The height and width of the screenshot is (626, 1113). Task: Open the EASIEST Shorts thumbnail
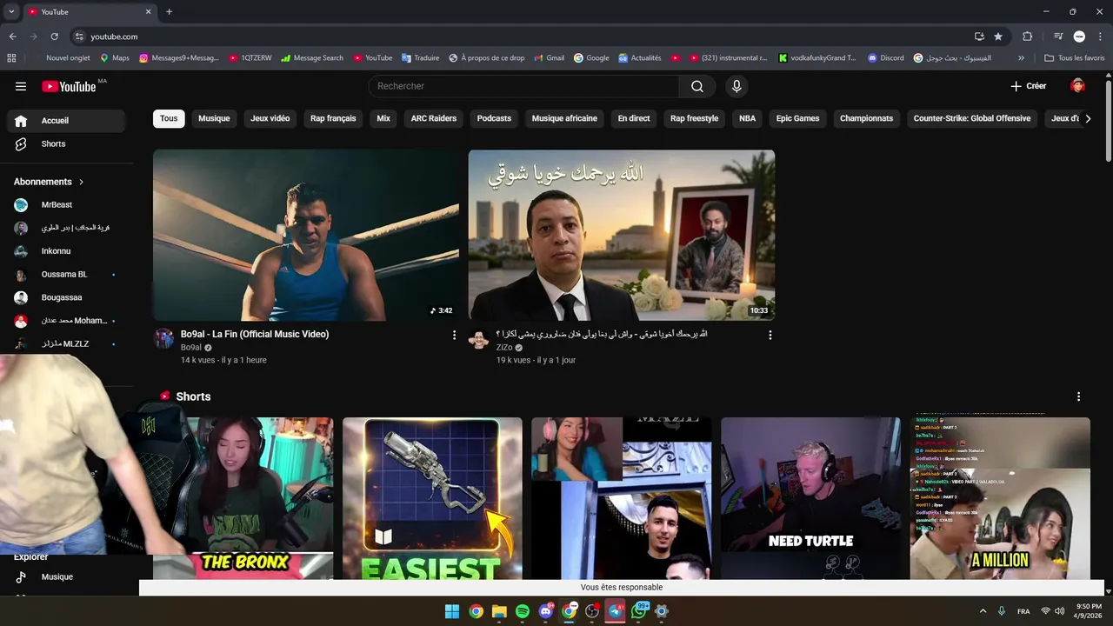click(x=432, y=498)
